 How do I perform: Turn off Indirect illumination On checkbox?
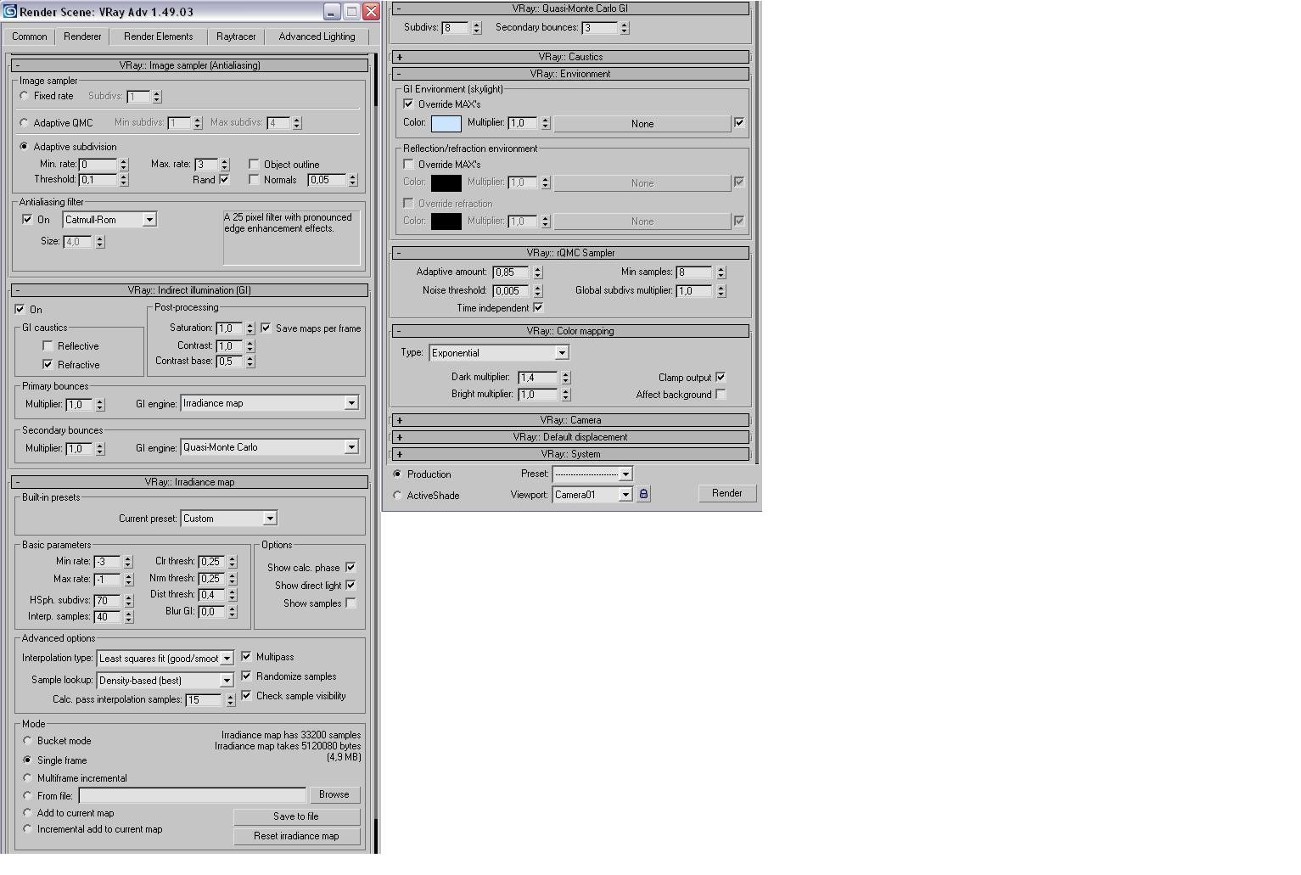[x=20, y=309]
